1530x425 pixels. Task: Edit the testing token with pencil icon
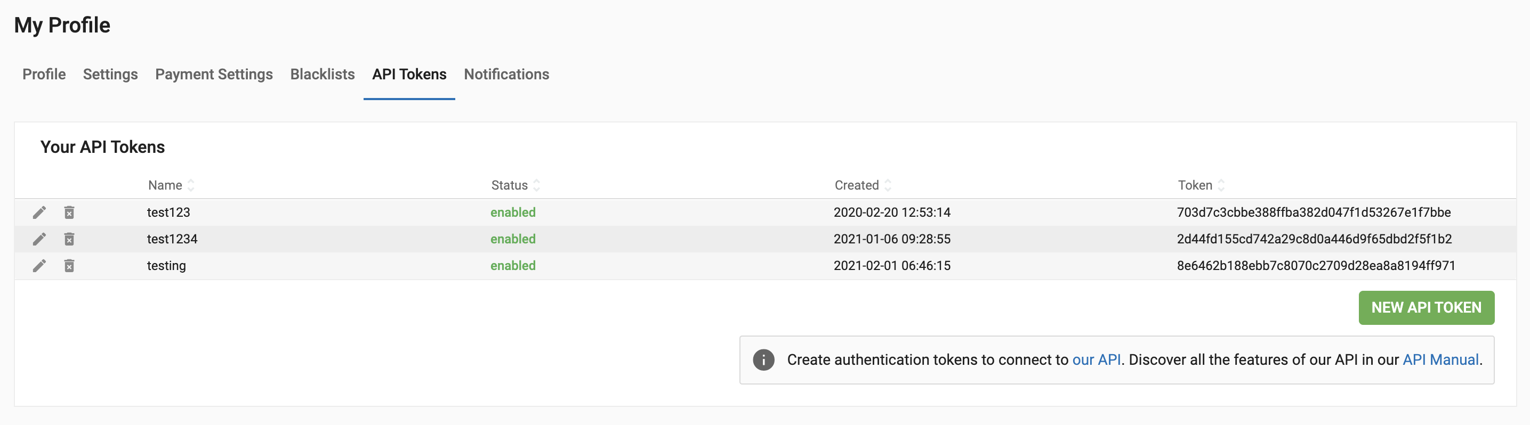pos(39,266)
